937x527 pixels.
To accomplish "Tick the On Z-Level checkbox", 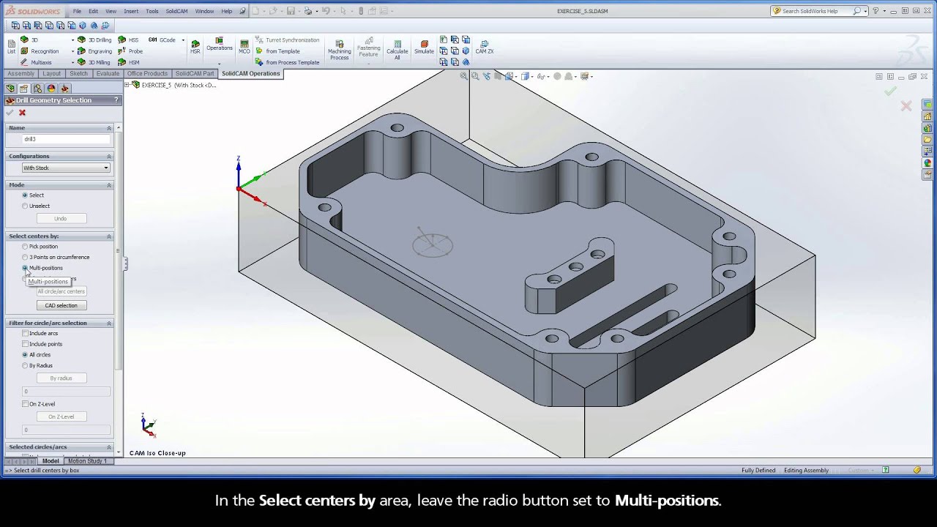I will coord(25,404).
